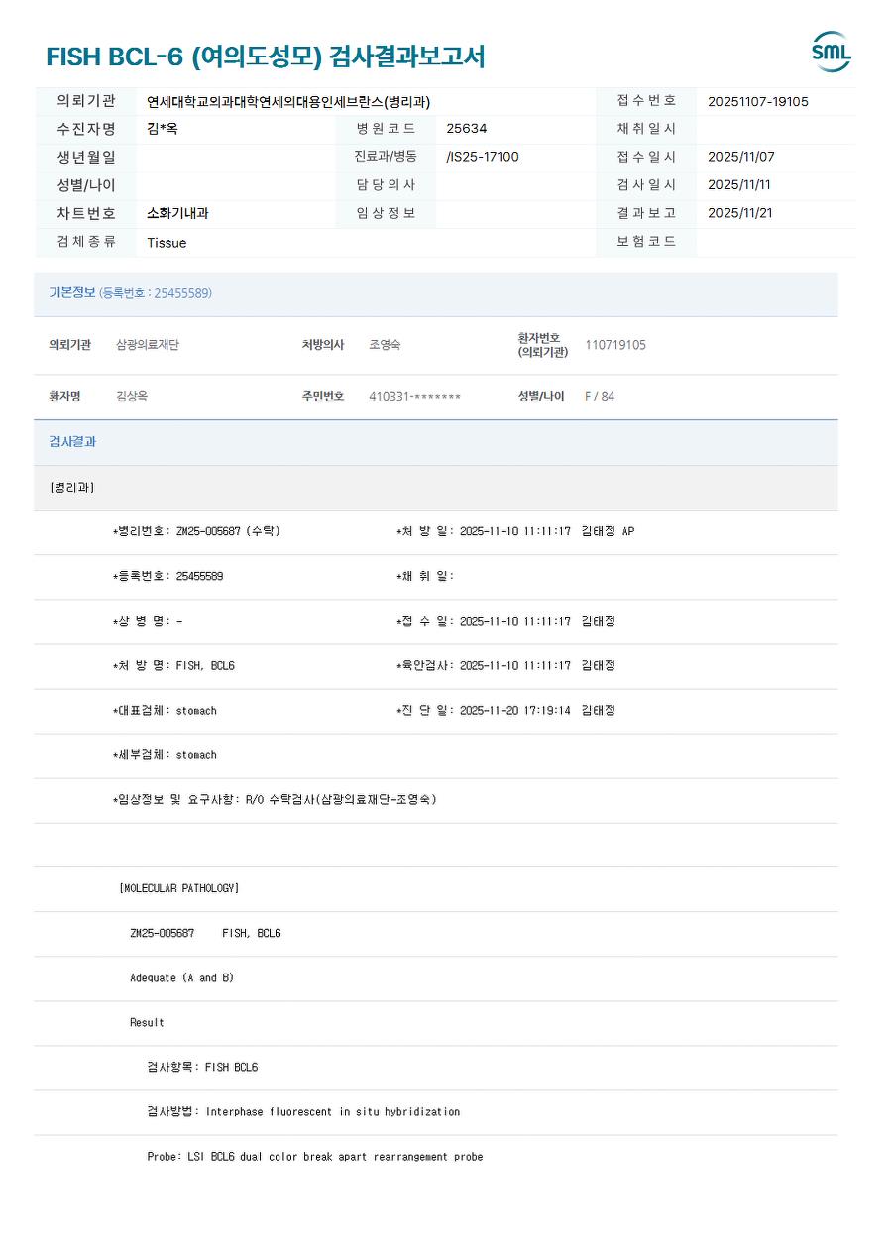Select the 수진자명 value 김*옥

[x=163, y=129]
